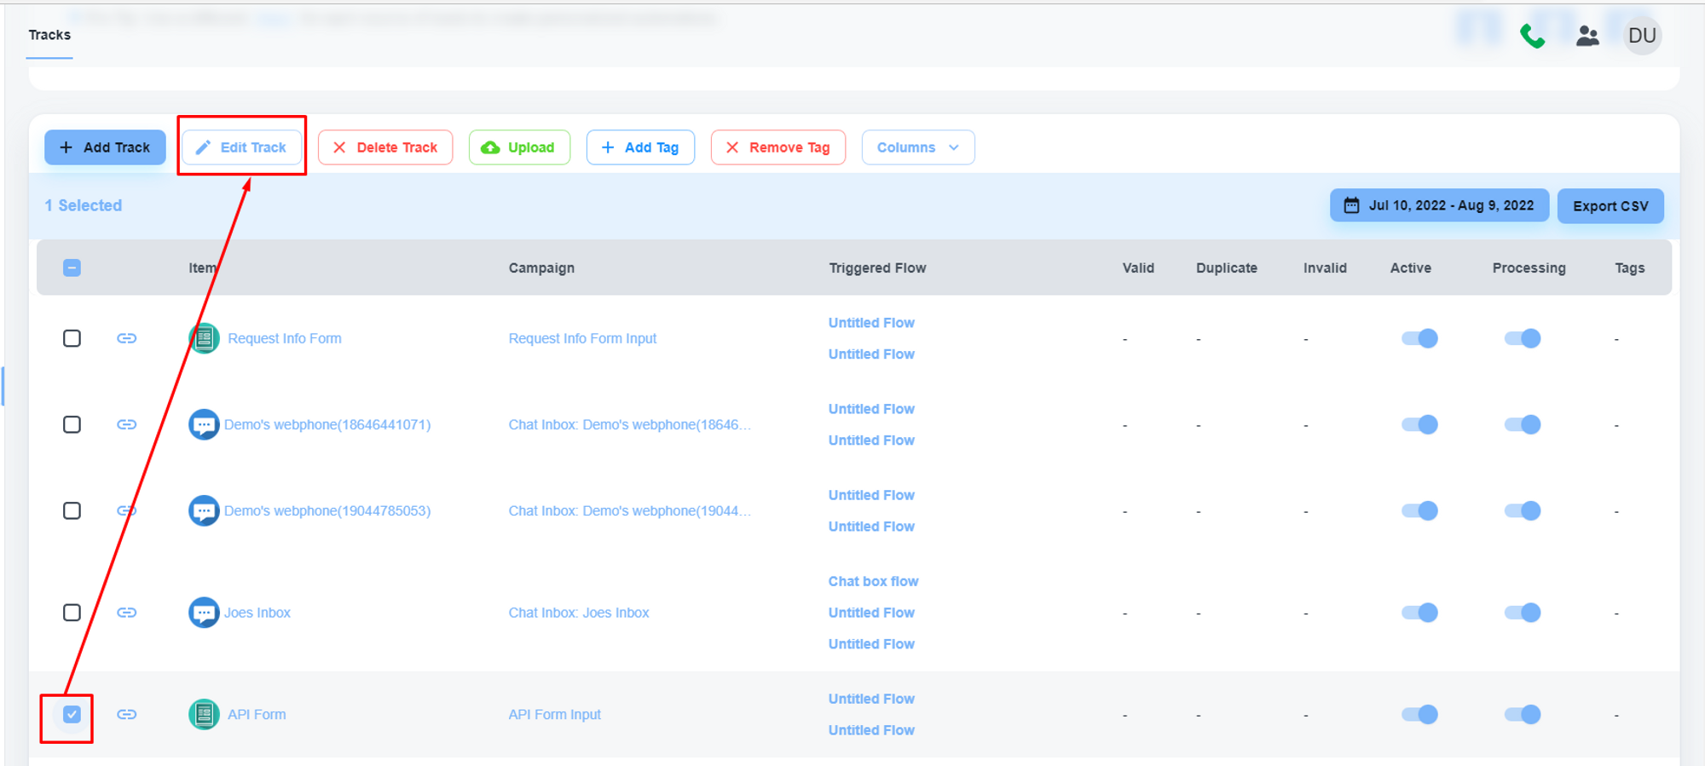Check the Request Info Form row checkbox
This screenshot has width=1705, height=766.
[x=72, y=338]
